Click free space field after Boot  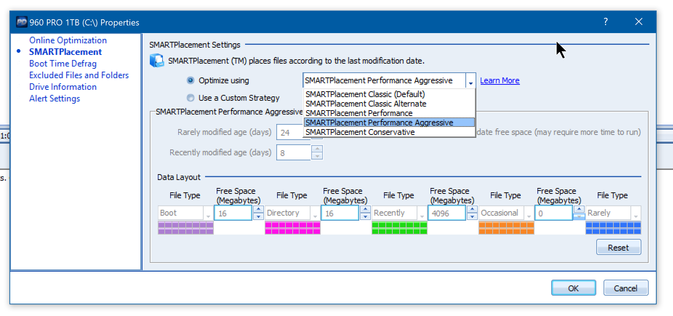click(233, 213)
